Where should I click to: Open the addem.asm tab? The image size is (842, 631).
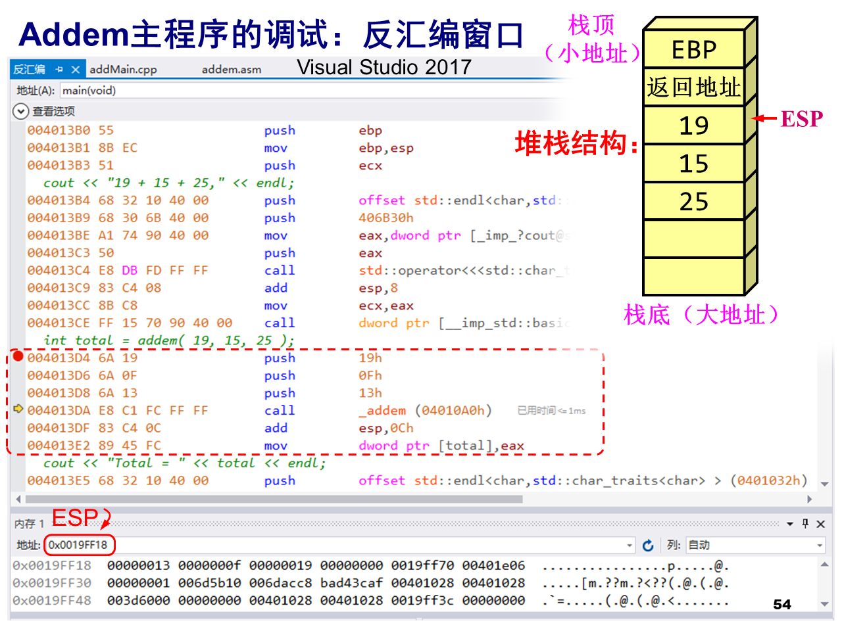232,69
